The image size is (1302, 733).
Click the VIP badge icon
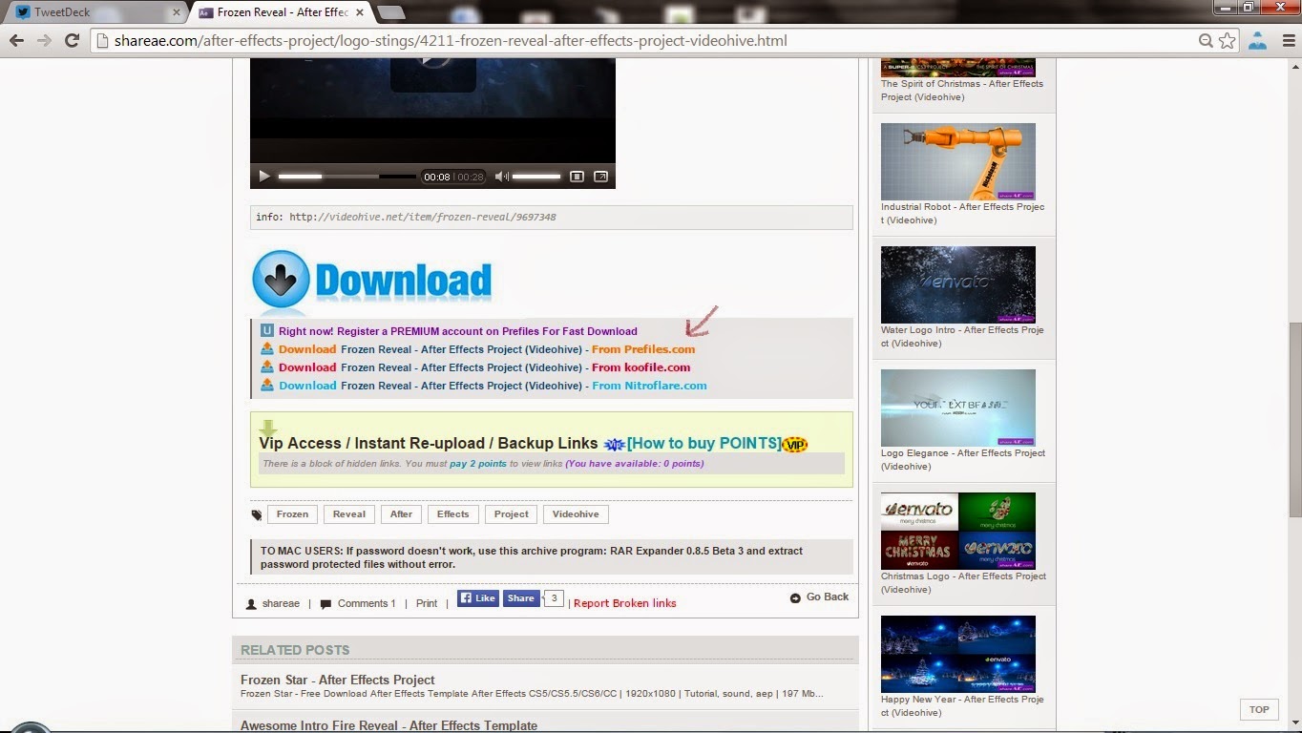click(795, 445)
